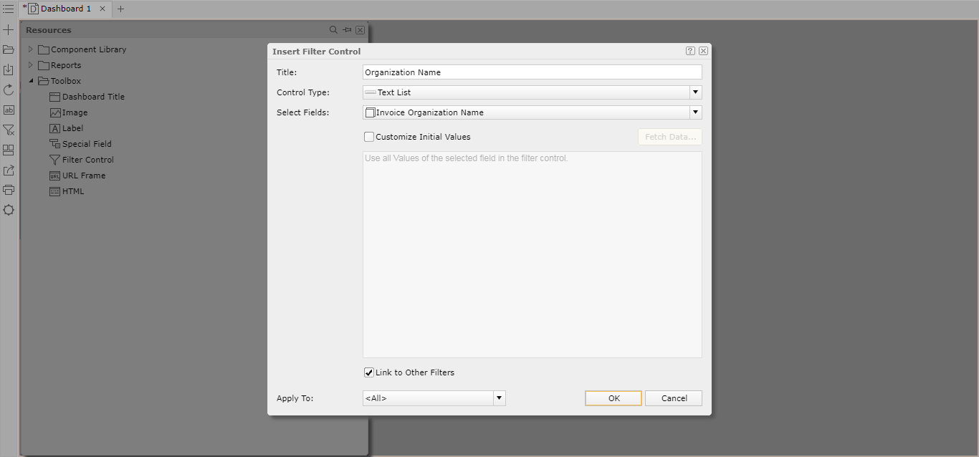Click the export/share icon in left sidebar
Image resolution: width=979 pixels, height=457 pixels.
(x=9, y=170)
